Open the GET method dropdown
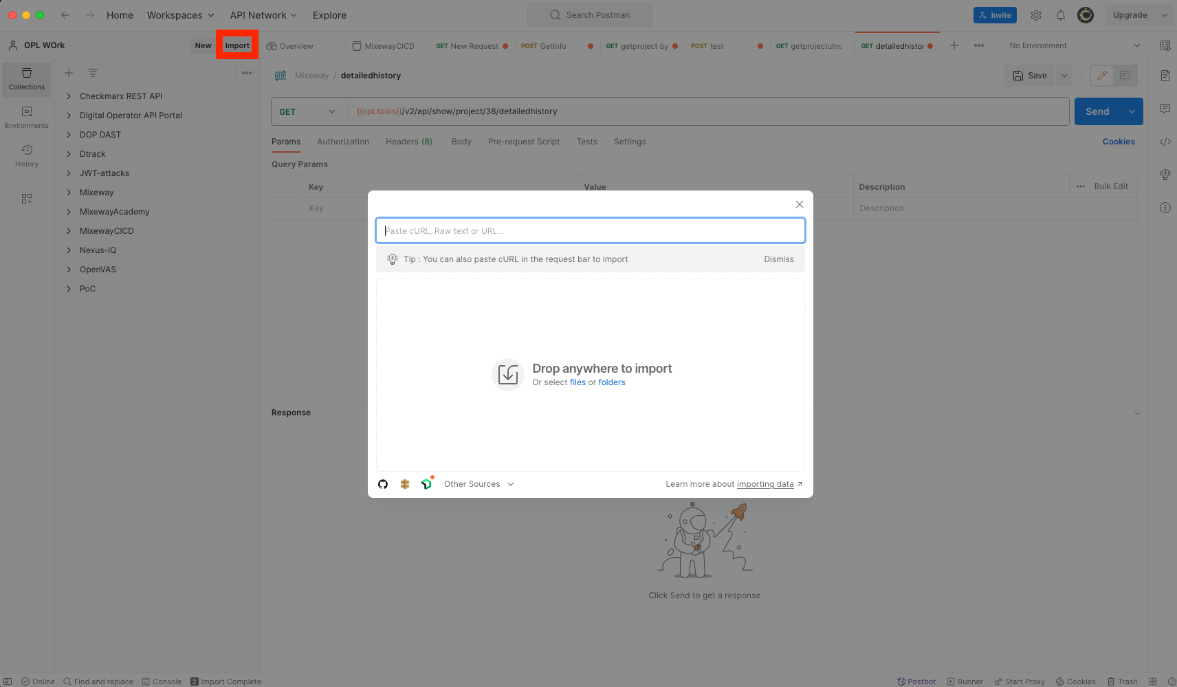The image size is (1177, 687). (x=307, y=111)
